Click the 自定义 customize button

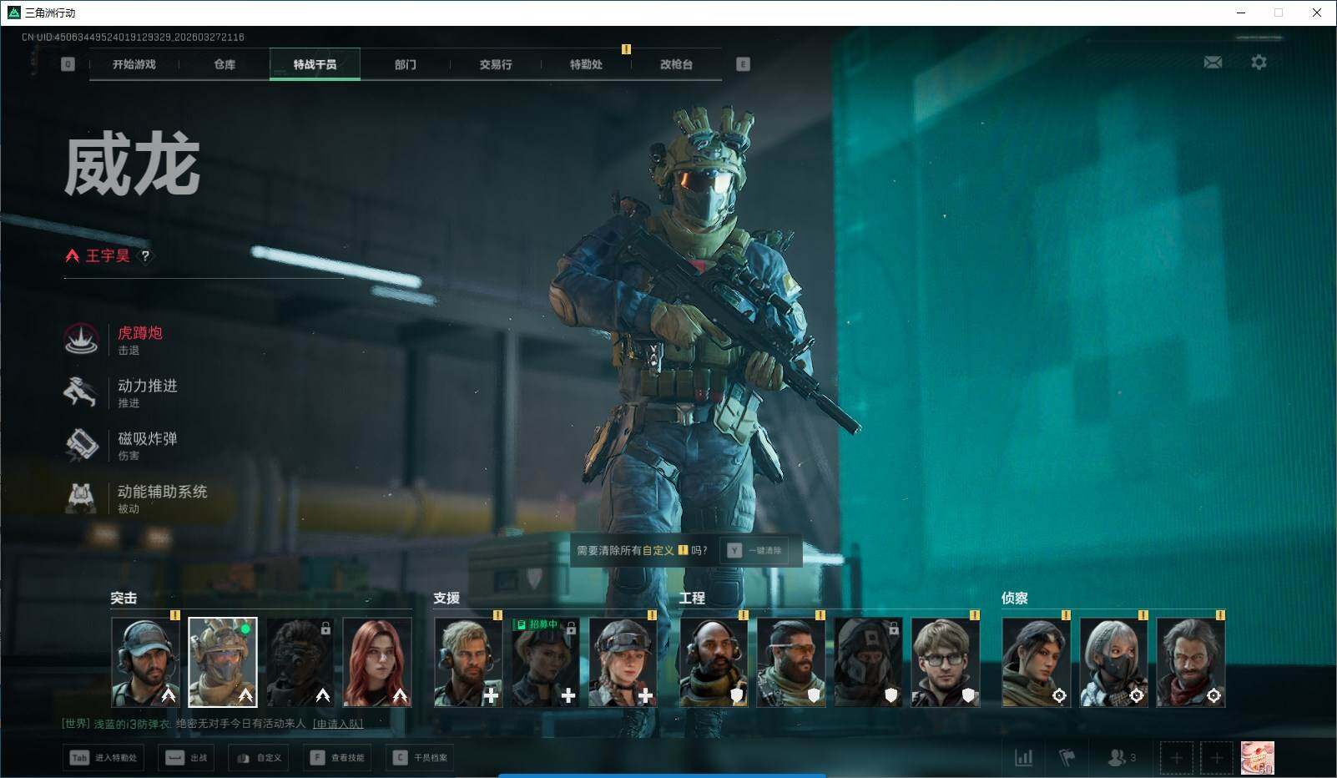pyautogui.click(x=259, y=758)
